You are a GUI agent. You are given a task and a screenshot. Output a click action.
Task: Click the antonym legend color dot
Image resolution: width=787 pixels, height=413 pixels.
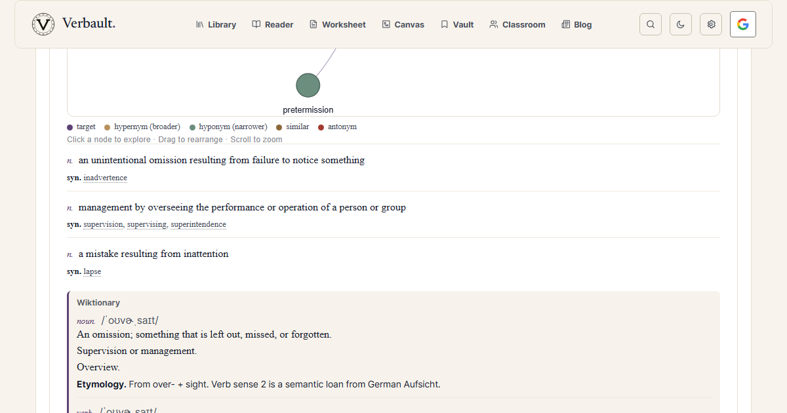click(321, 127)
